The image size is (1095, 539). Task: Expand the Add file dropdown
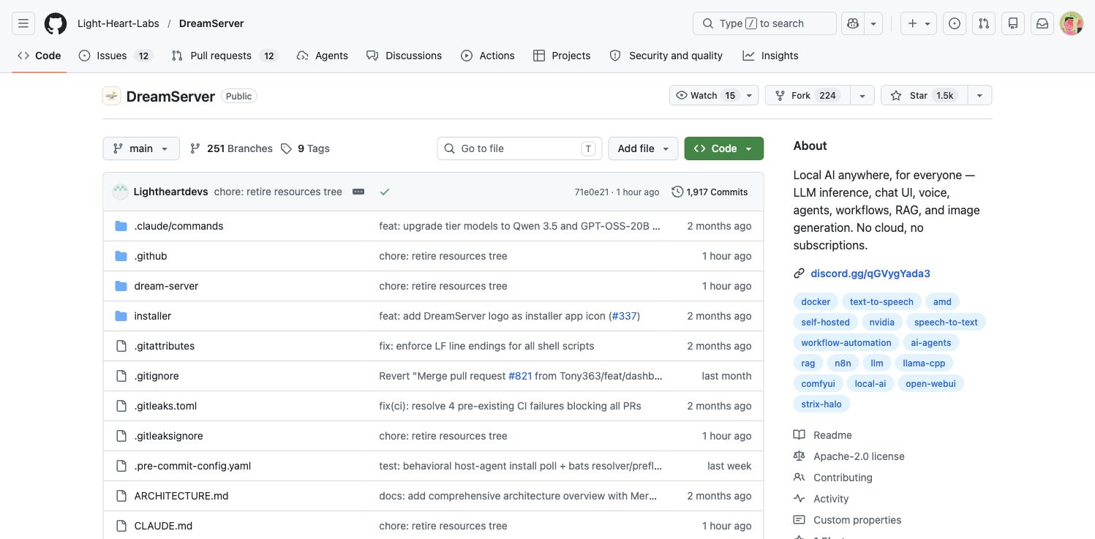[643, 148]
